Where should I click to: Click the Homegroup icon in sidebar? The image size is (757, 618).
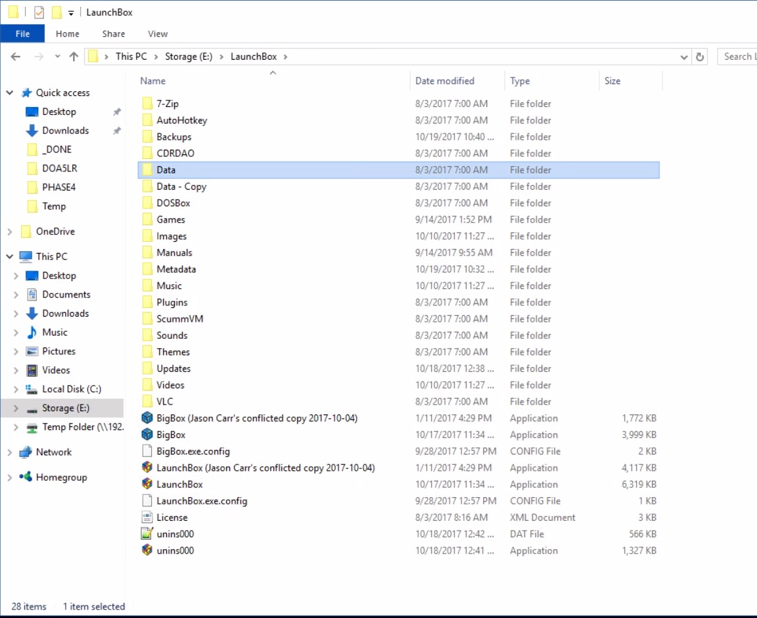click(26, 477)
